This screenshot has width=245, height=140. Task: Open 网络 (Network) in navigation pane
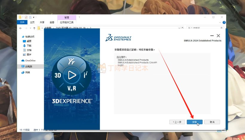(27, 72)
